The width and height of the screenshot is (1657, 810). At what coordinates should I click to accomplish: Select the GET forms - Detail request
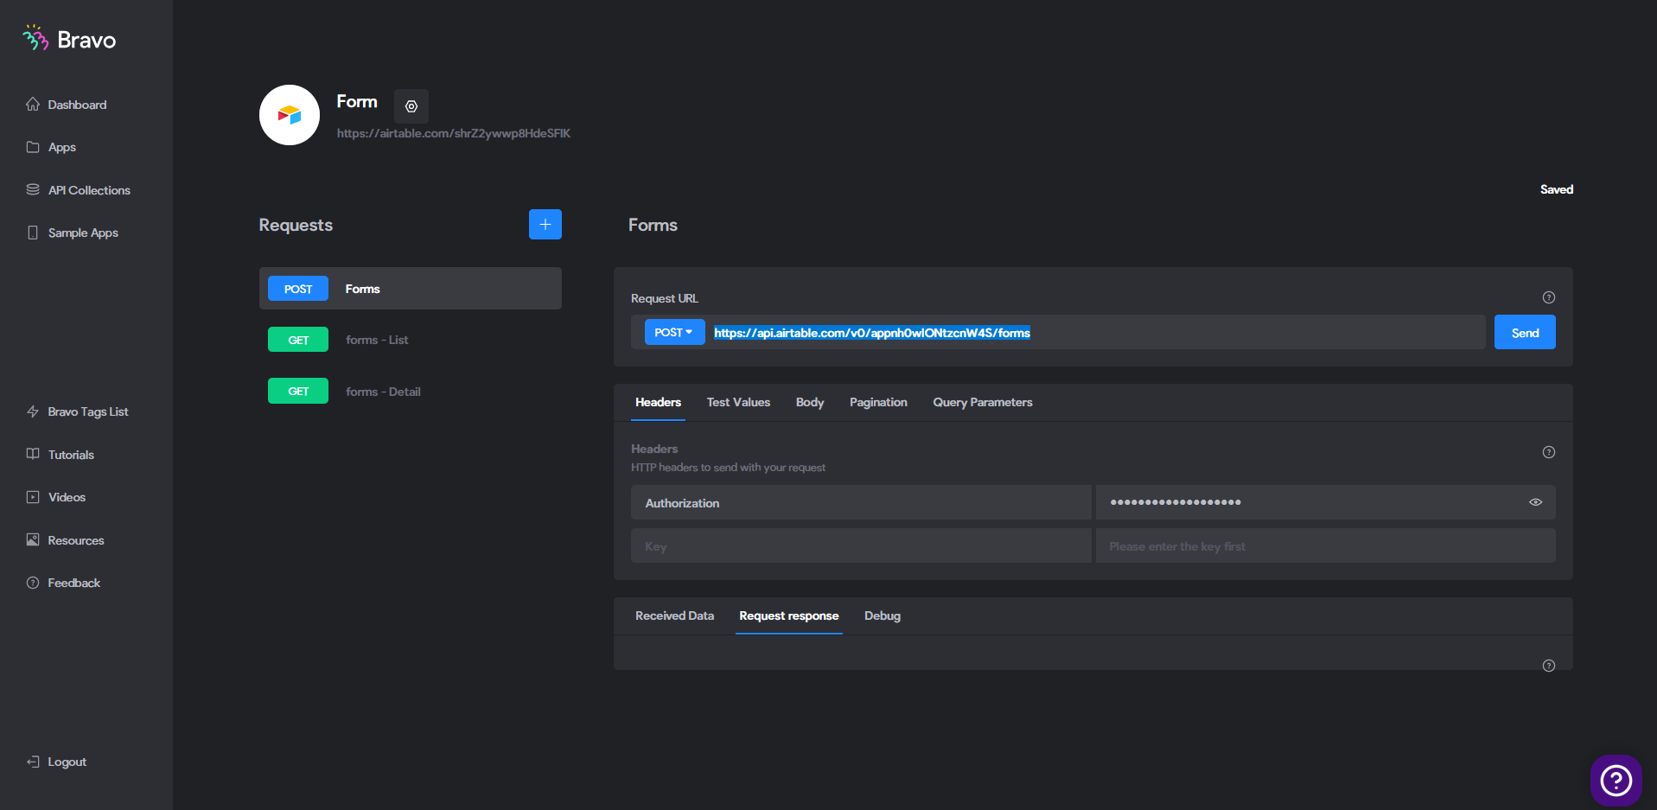click(x=411, y=391)
